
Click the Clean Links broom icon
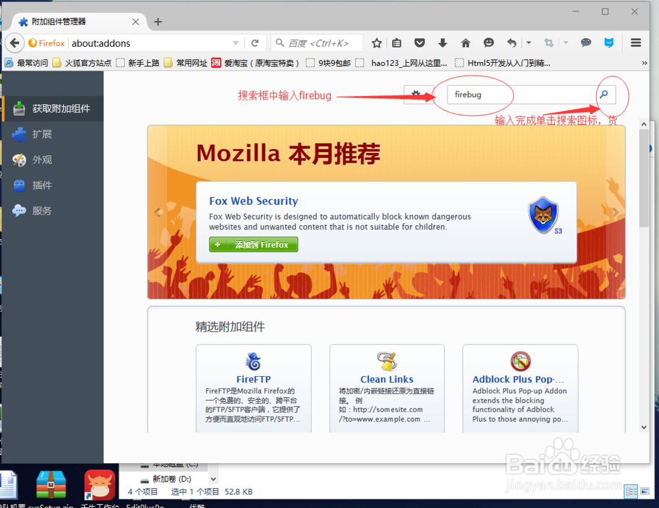387,362
